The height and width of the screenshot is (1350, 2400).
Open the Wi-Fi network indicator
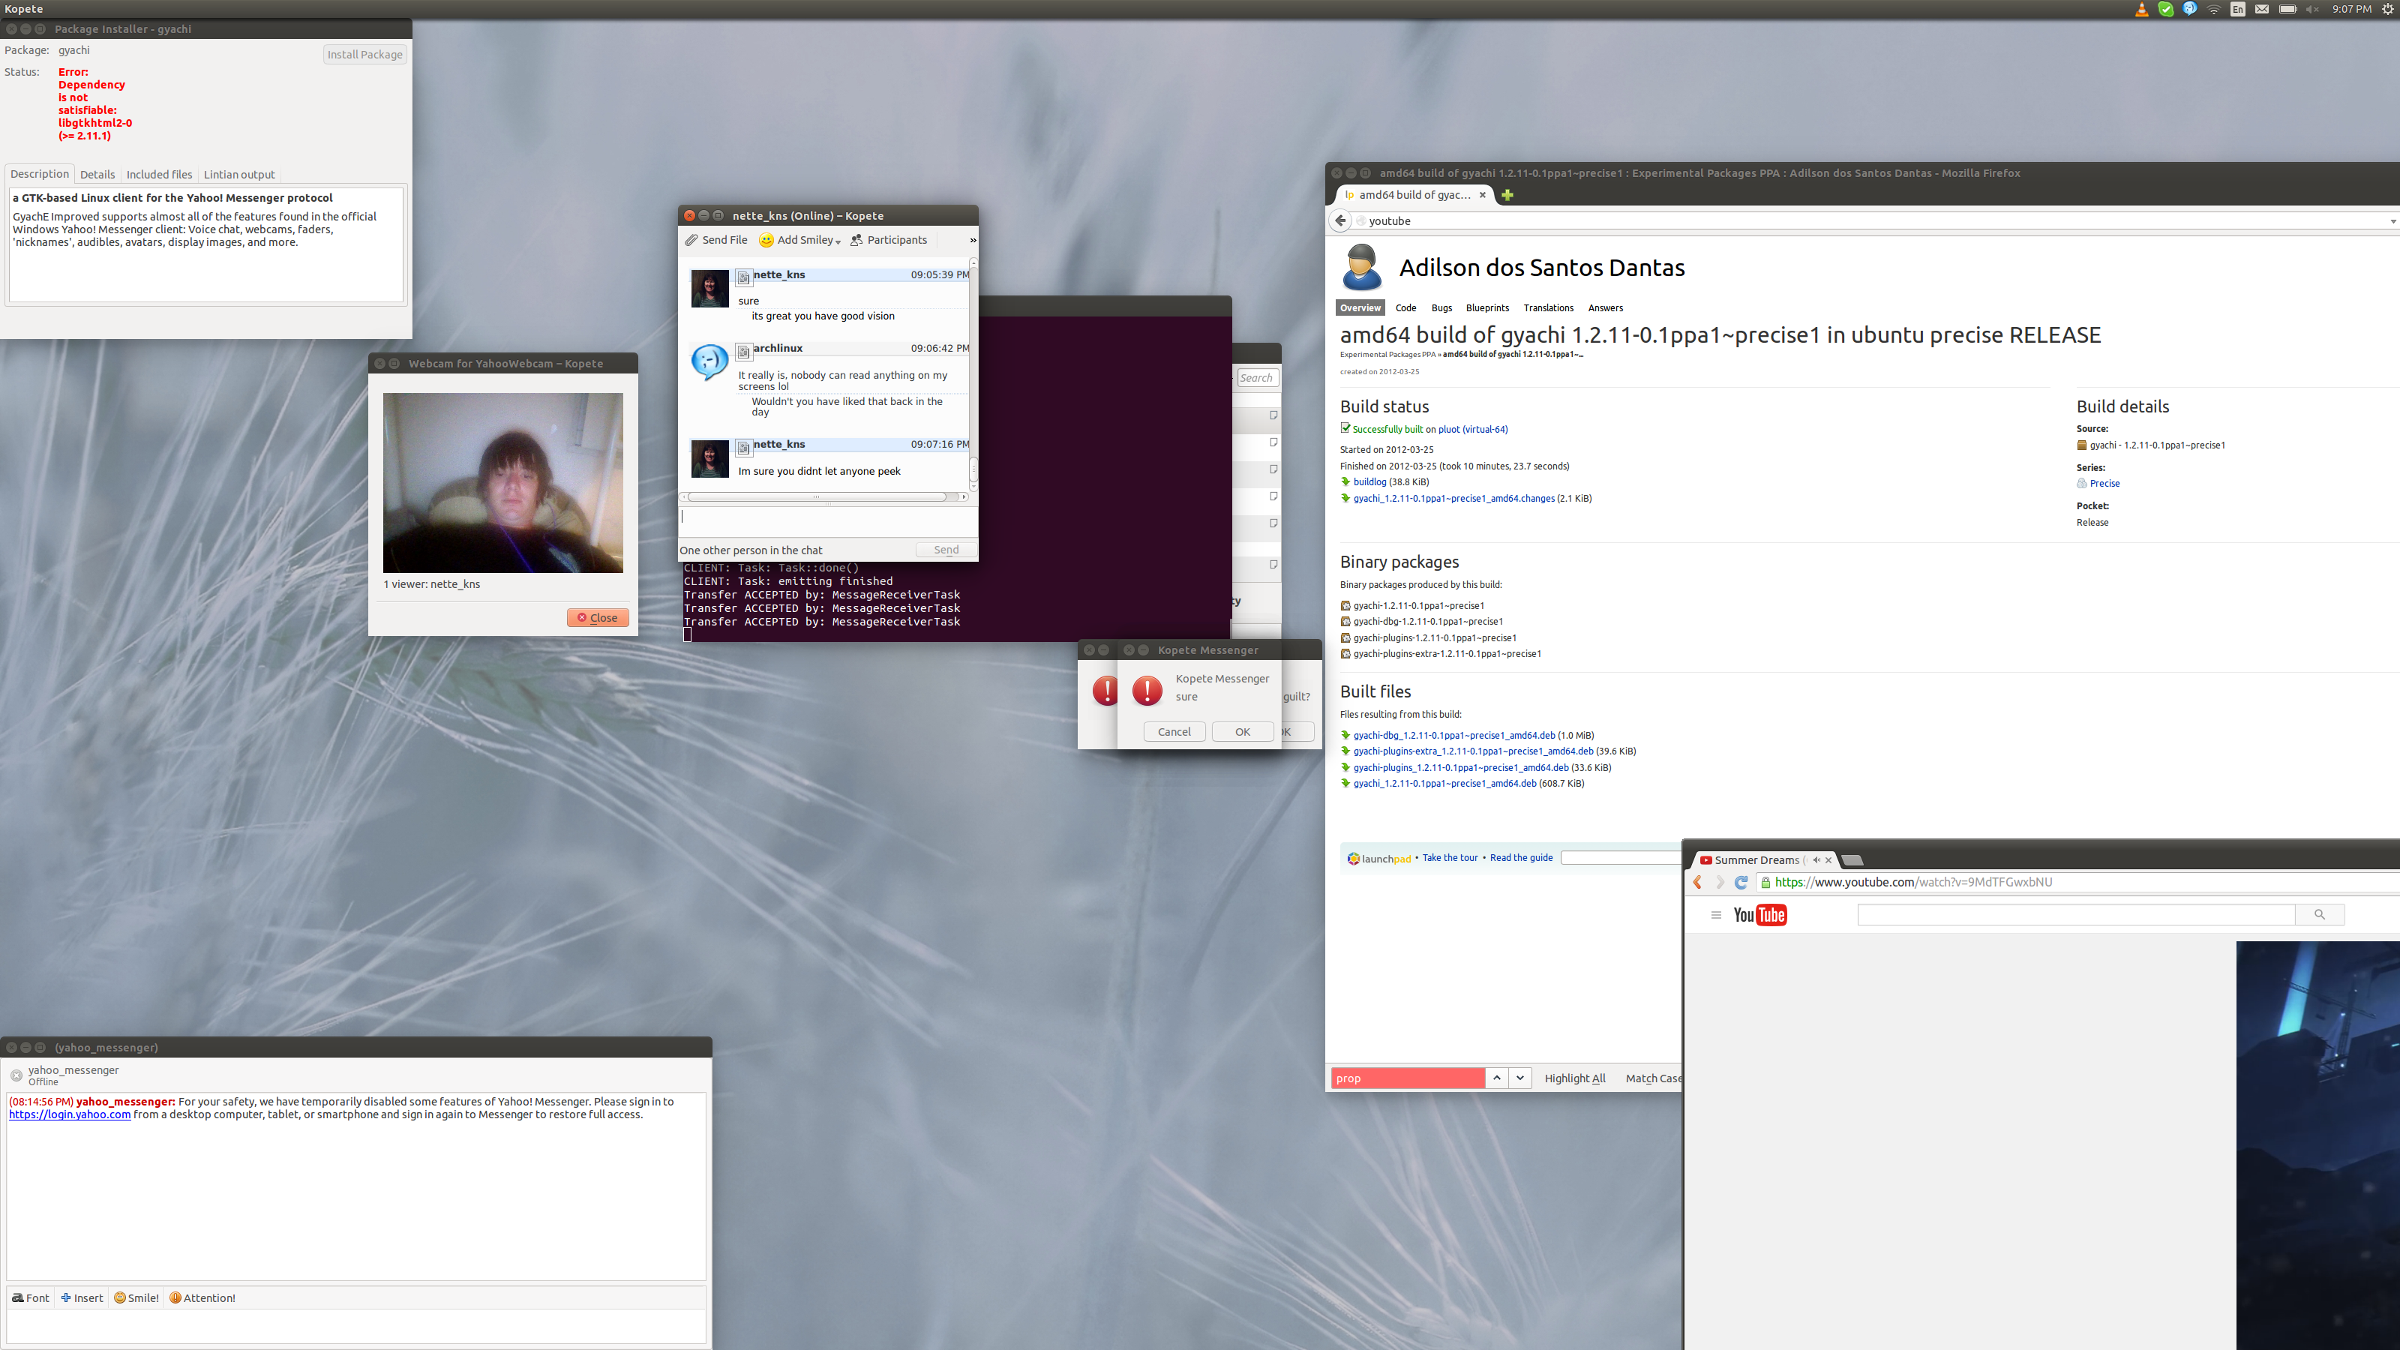point(2214,9)
